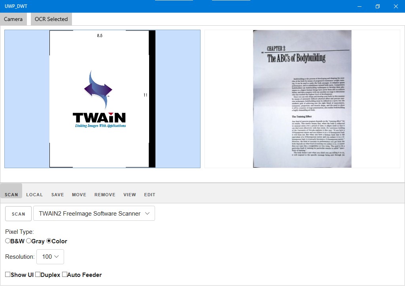
Task: Open the LOCAL toolbar section
Action: pyautogui.click(x=34, y=194)
